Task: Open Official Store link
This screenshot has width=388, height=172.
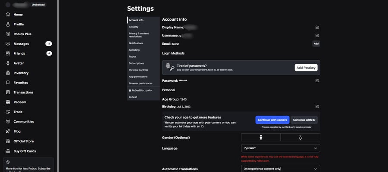Action: pyautogui.click(x=24, y=141)
